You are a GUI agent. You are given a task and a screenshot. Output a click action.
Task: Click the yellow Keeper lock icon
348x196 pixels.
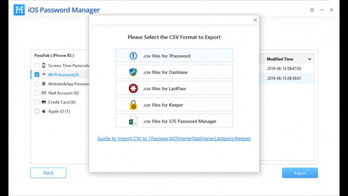pos(133,105)
